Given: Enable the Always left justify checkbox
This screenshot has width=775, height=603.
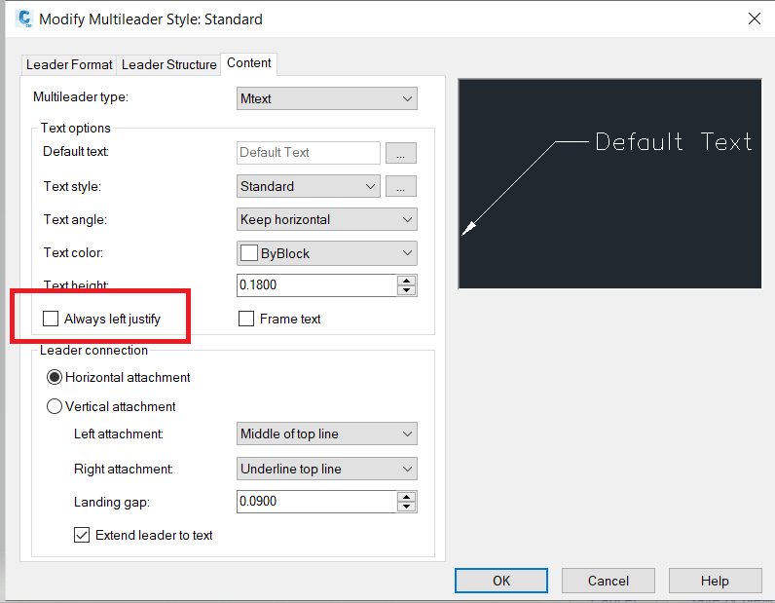Looking at the screenshot, I should [51, 320].
